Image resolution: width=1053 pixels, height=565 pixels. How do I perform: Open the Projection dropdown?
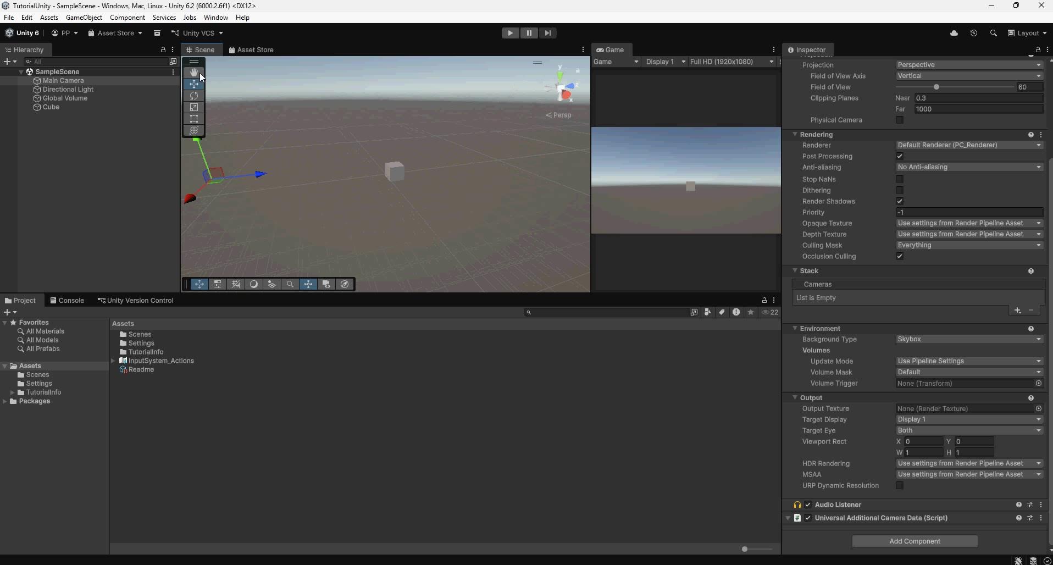[x=969, y=65]
